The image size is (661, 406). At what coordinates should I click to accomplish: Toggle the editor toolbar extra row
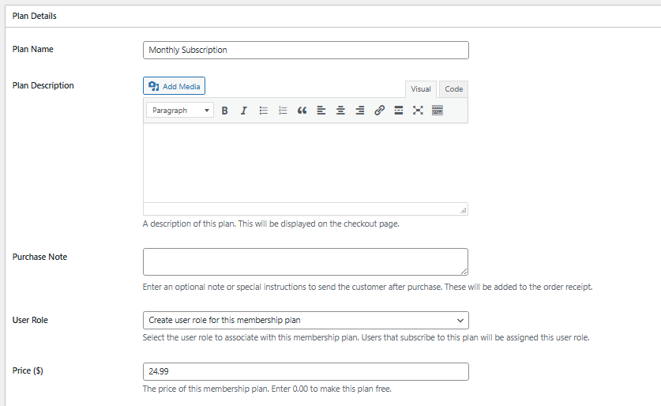pyautogui.click(x=438, y=111)
